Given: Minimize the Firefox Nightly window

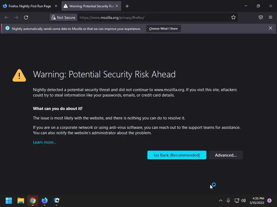Looking at the screenshot, I should click(x=246, y=6).
